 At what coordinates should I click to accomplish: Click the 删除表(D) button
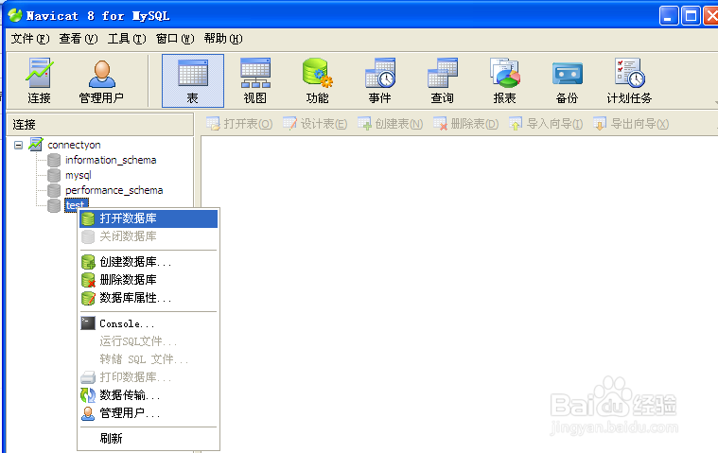click(x=465, y=124)
